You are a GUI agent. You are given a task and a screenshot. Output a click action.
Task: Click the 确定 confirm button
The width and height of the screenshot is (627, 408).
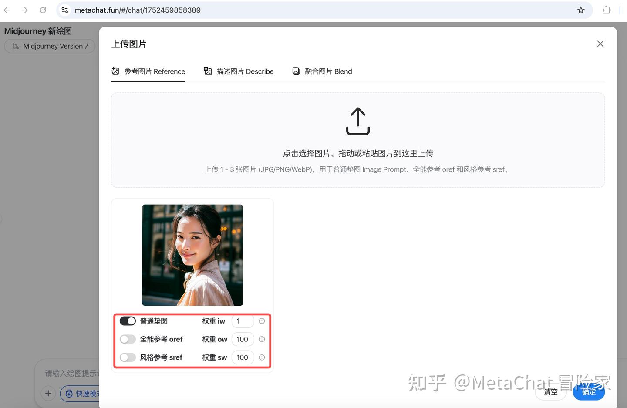(x=589, y=392)
